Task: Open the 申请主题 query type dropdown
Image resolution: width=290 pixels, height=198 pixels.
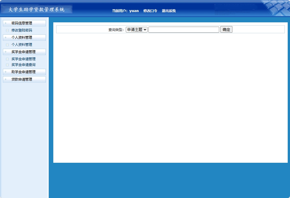Action: 136,29
